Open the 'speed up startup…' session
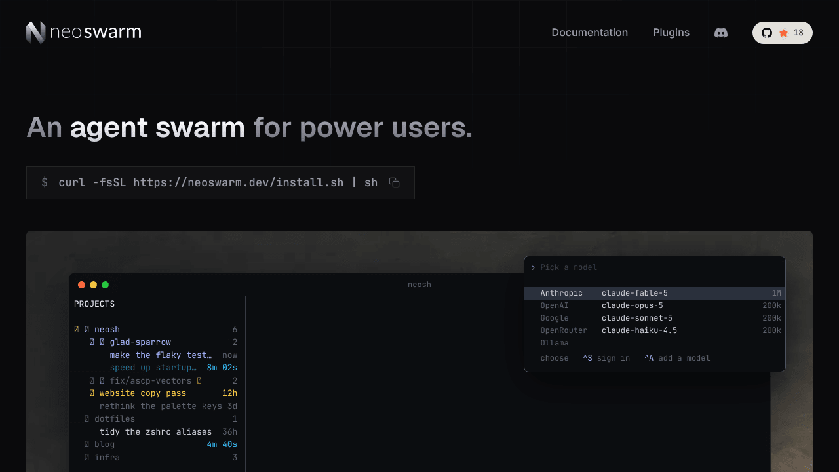The height and width of the screenshot is (472, 839). pos(153,368)
